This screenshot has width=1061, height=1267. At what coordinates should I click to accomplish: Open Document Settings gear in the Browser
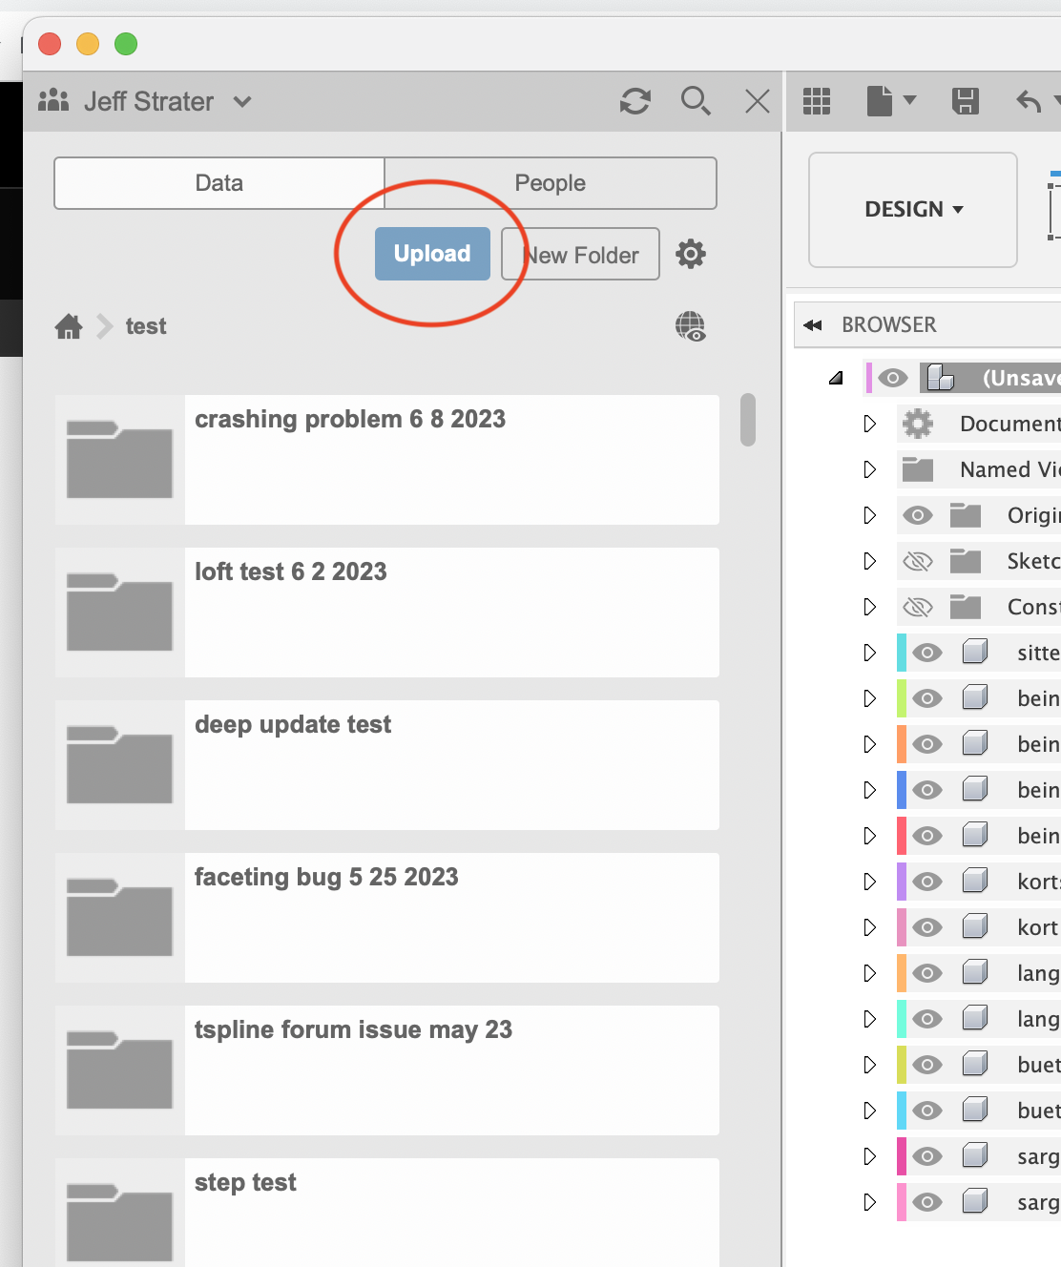point(917,424)
